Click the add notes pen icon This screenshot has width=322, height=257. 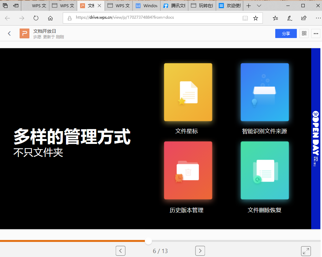tap(290, 18)
